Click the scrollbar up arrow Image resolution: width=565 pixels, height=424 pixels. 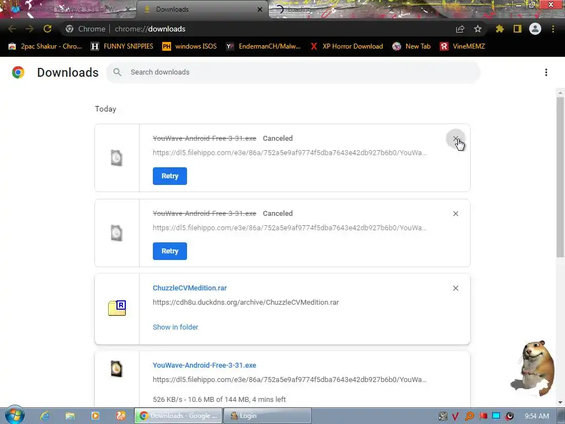560,93
